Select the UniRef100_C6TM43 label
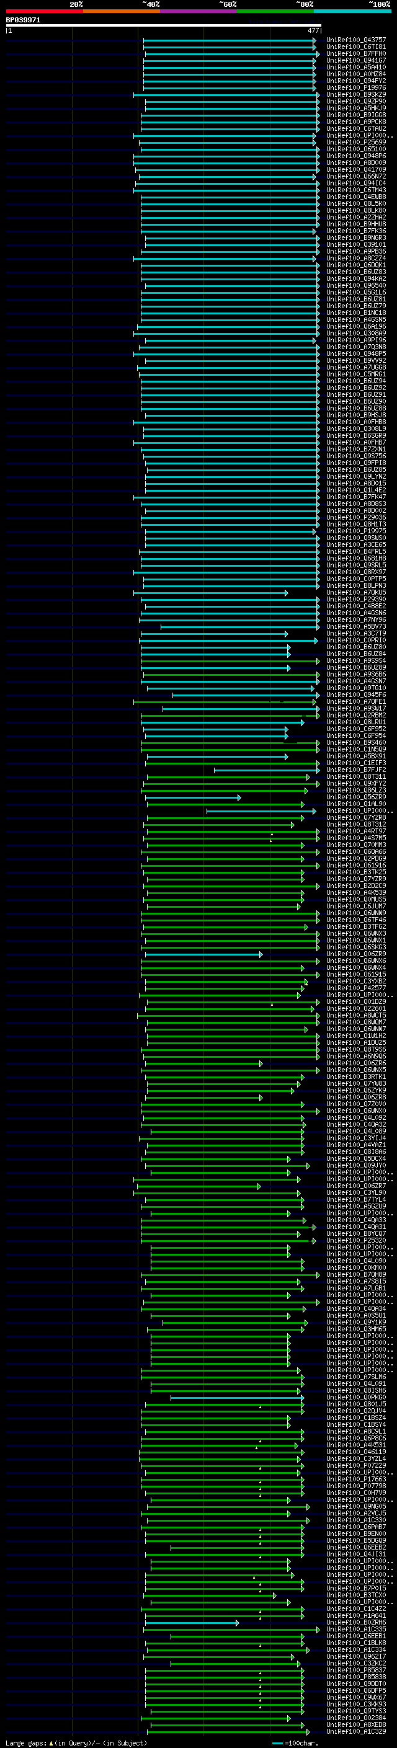The width and height of the screenshot is (397, 1748). tap(356, 190)
